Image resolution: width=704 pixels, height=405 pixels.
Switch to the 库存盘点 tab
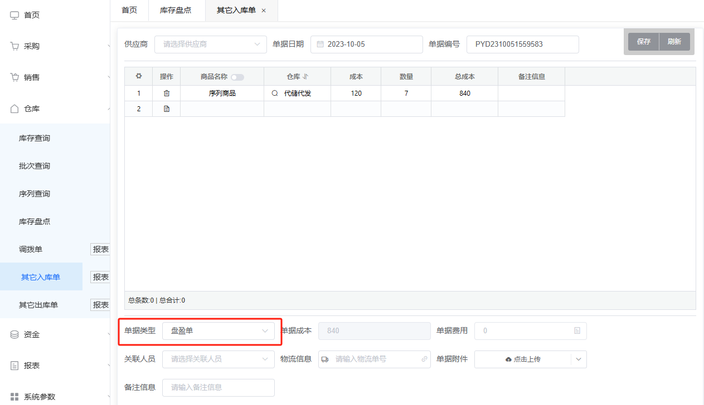pyautogui.click(x=176, y=11)
